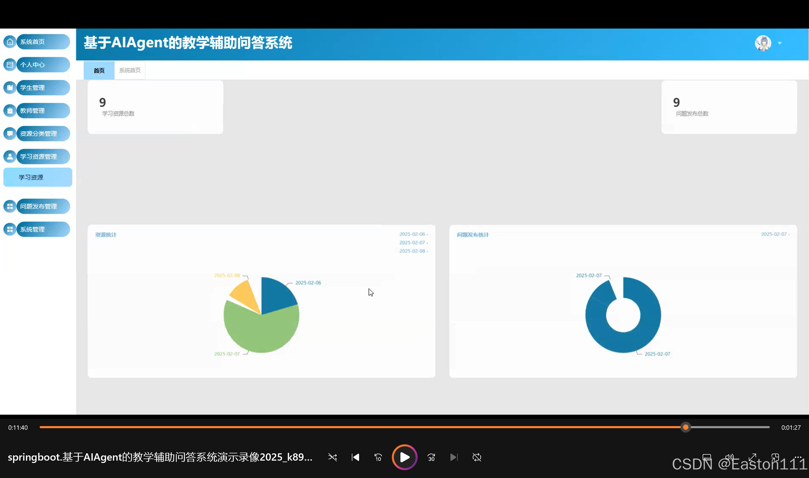
Task: Open subtitles/captions options
Action: 707,457
